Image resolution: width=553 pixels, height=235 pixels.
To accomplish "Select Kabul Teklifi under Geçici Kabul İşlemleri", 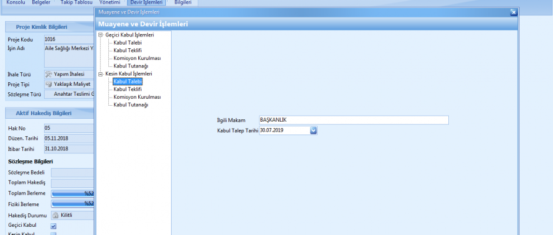I will point(127,51).
